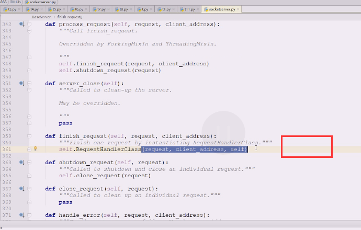Click 'RequestHandlerClass' on line 361
Screen dimensions: 361x230
pyautogui.click(x=108, y=149)
